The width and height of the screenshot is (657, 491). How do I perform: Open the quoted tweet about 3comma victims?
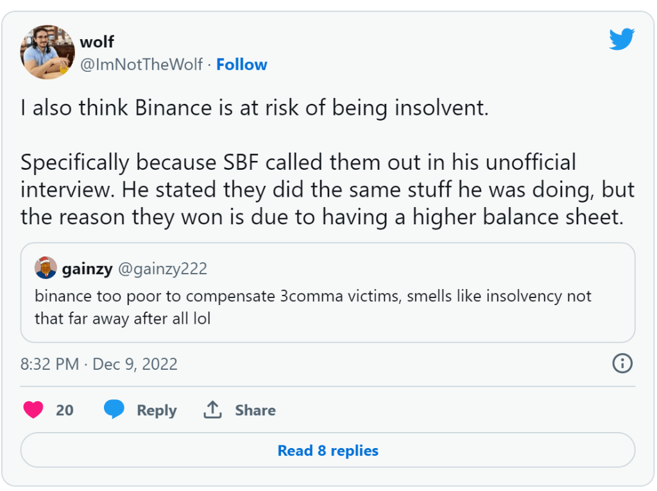[313, 307]
